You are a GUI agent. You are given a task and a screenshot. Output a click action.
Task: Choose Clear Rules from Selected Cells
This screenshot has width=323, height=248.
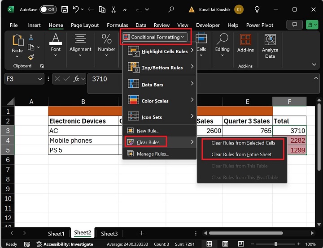(243, 143)
